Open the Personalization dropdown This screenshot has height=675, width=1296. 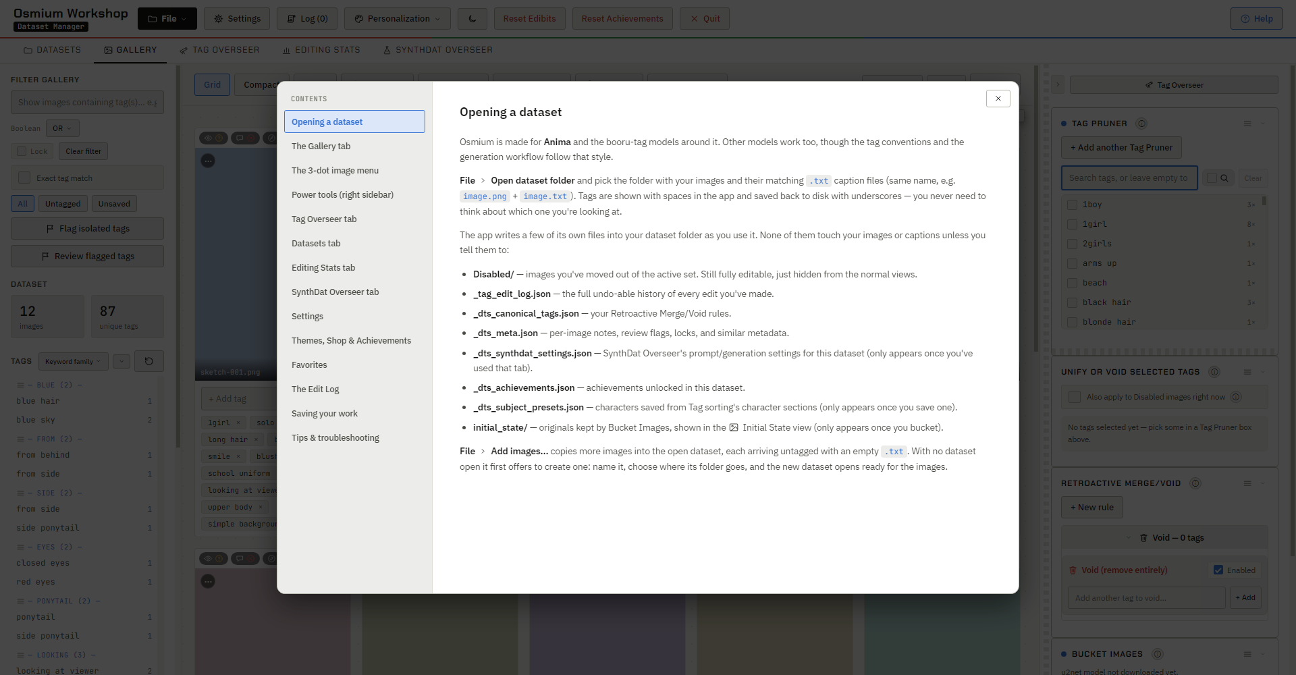[398, 19]
